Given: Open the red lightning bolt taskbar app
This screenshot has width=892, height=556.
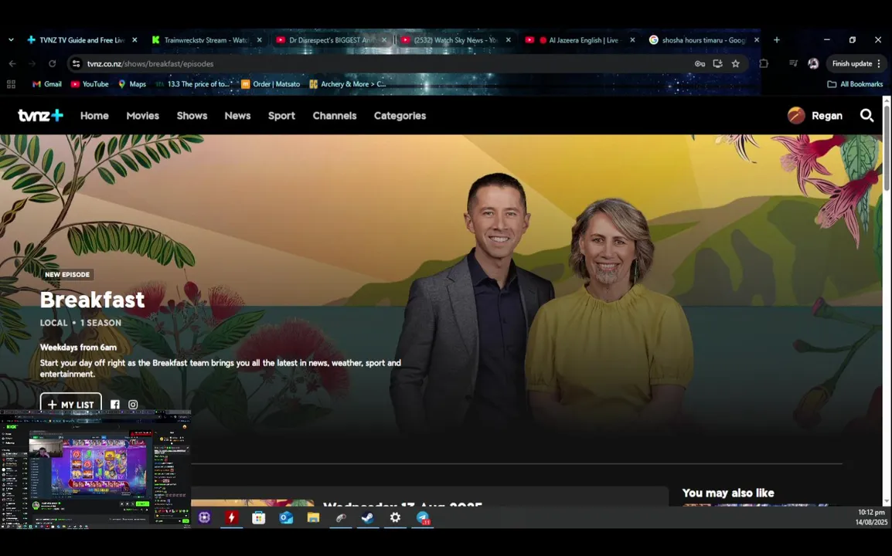Looking at the screenshot, I should [x=231, y=517].
